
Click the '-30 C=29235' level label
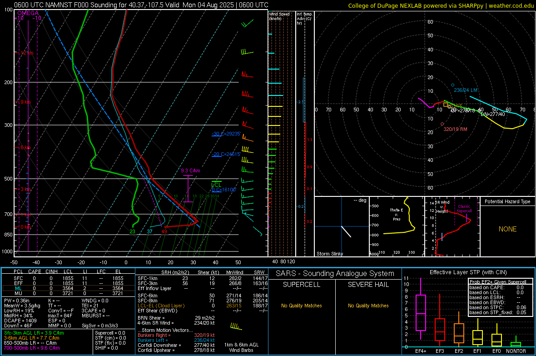(x=226, y=134)
